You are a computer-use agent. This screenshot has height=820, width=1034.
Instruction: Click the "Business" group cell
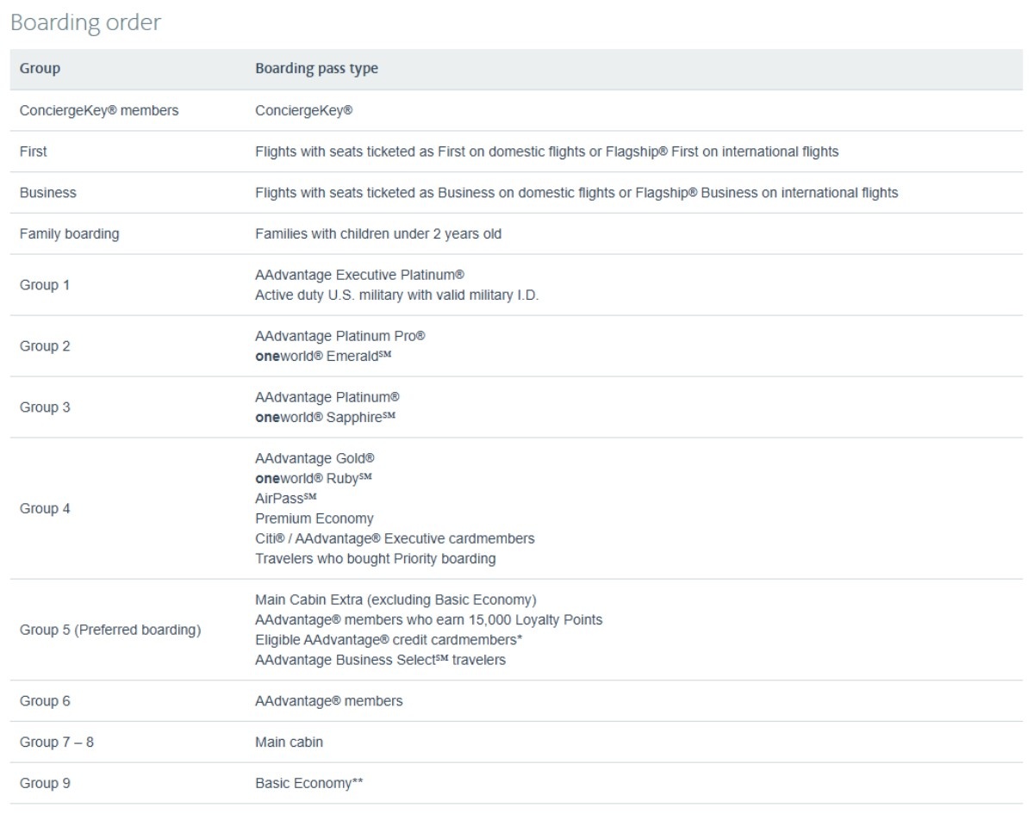(47, 193)
